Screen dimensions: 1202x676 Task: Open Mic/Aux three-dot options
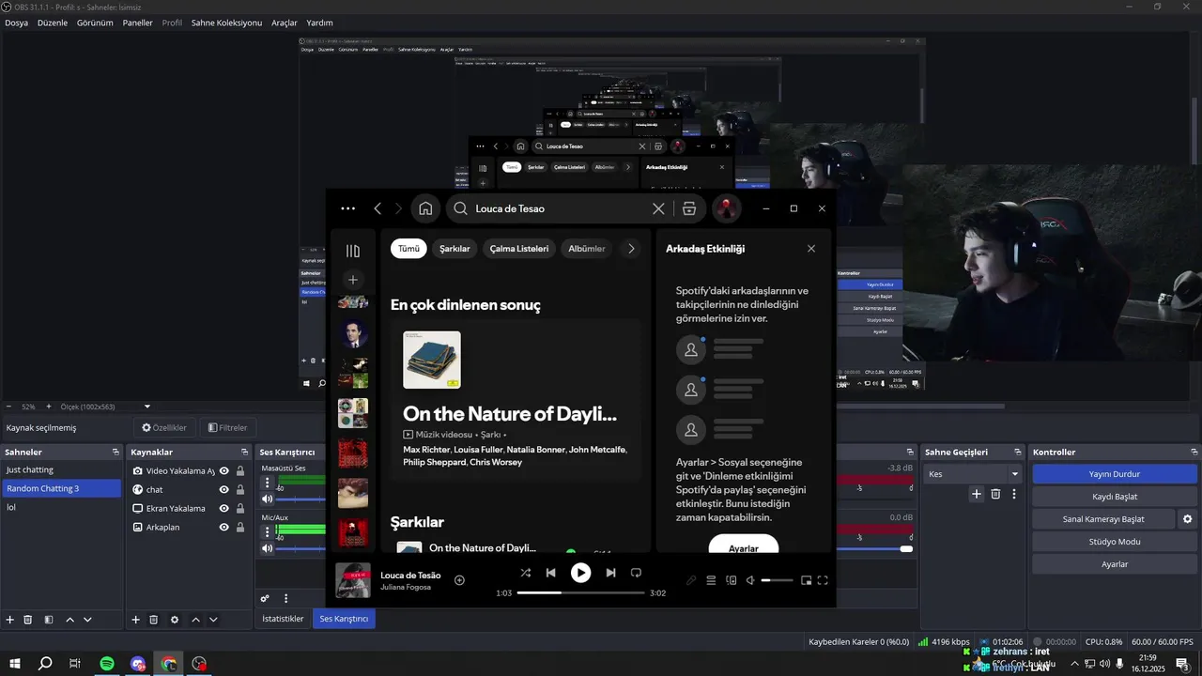[x=267, y=530]
